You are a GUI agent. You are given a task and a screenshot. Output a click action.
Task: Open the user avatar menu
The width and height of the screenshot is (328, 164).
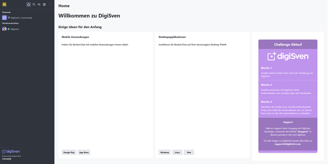[4, 4]
